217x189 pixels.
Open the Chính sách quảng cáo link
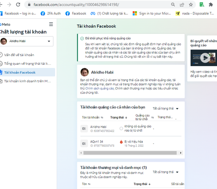(99, 89)
